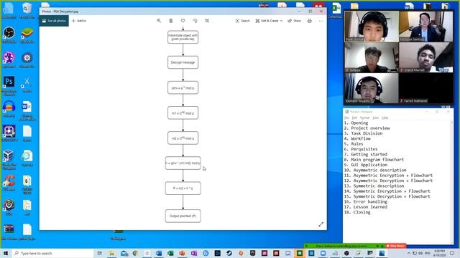The image size is (460, 258).
Task: Open the Photoshop desktop shortcut
Action: pos(9,85)
